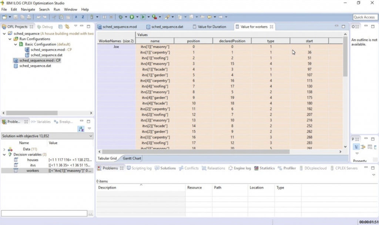Click the External Tools toolbar icon
The width and height of the screenshot is (379, 225).
(x=167, y=17)
